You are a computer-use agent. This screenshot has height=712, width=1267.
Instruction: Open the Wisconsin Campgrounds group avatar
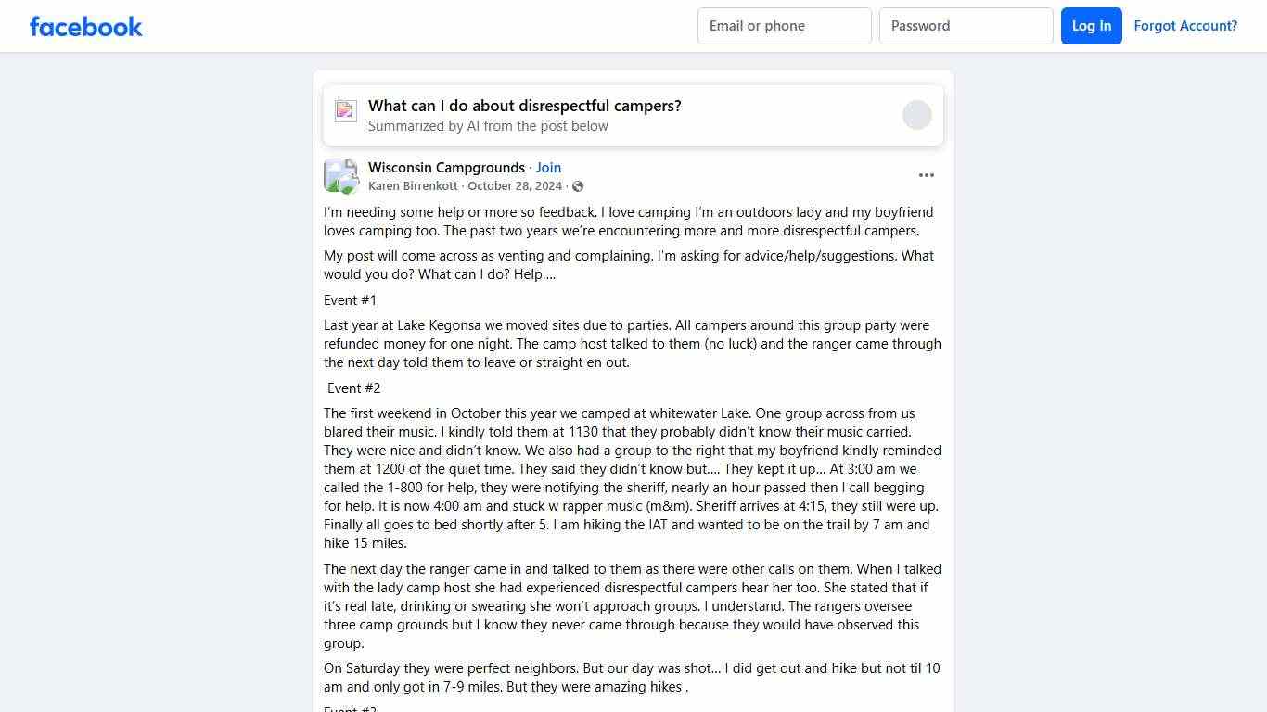340,176
